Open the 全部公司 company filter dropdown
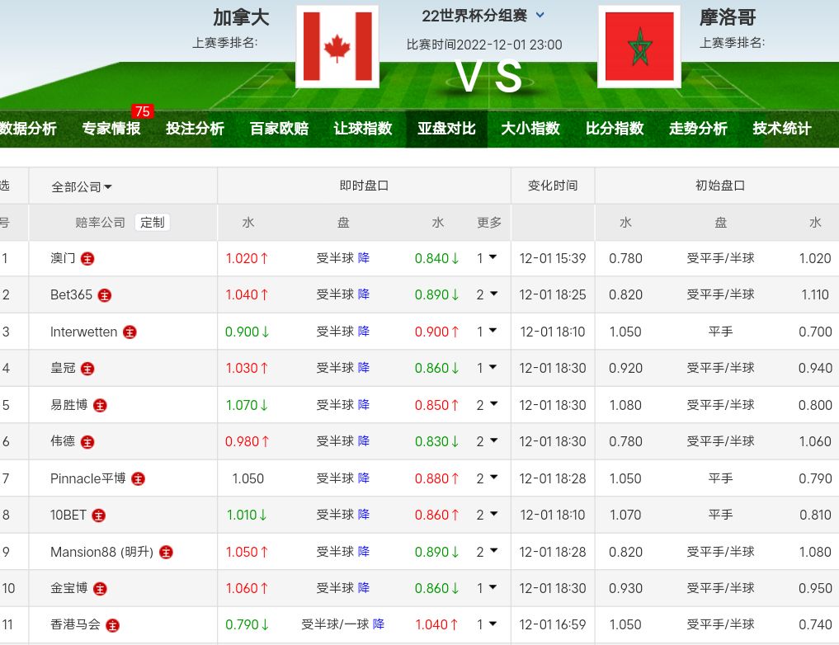This screenshot has height=645, width=839. coord(82,187)
